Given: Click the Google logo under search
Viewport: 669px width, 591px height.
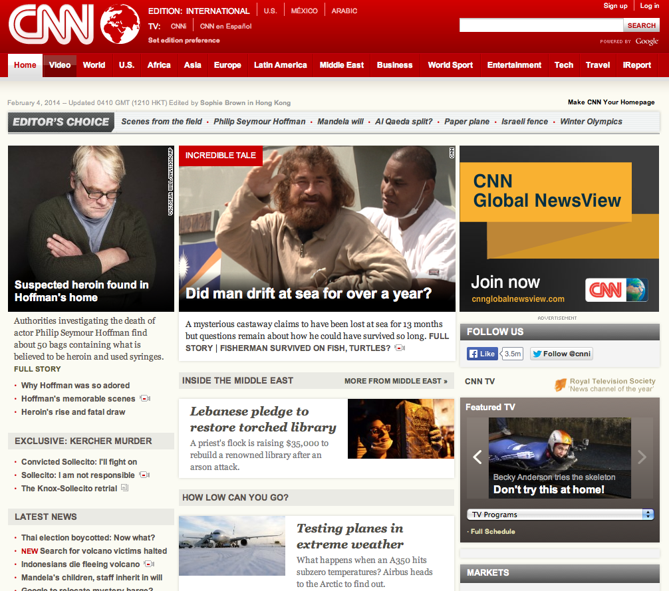Looking at the screenshot, I should click(646, 41).
